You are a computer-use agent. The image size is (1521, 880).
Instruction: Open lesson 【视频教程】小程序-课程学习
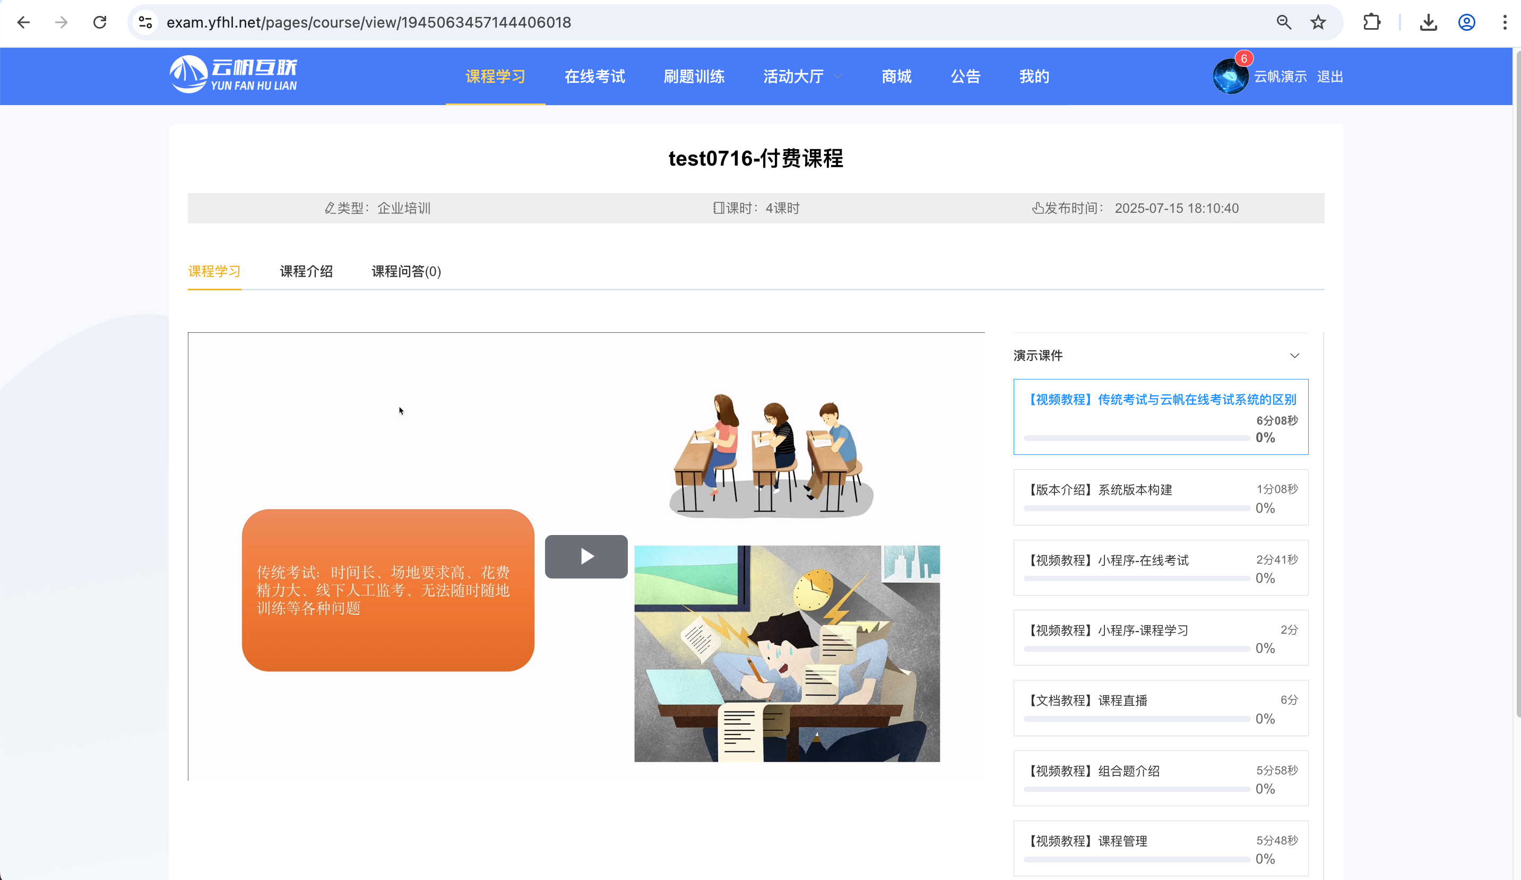pyautogui.click(x=1161, y=637)
